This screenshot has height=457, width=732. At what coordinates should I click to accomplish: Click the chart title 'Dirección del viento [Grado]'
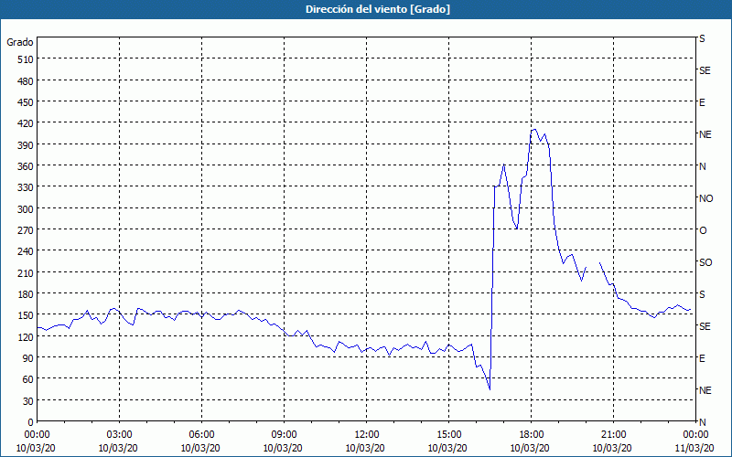click(378, 9)
